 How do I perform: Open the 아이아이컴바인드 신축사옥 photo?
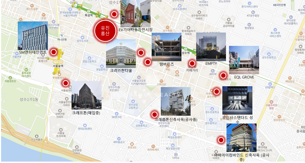click(242, 138)
